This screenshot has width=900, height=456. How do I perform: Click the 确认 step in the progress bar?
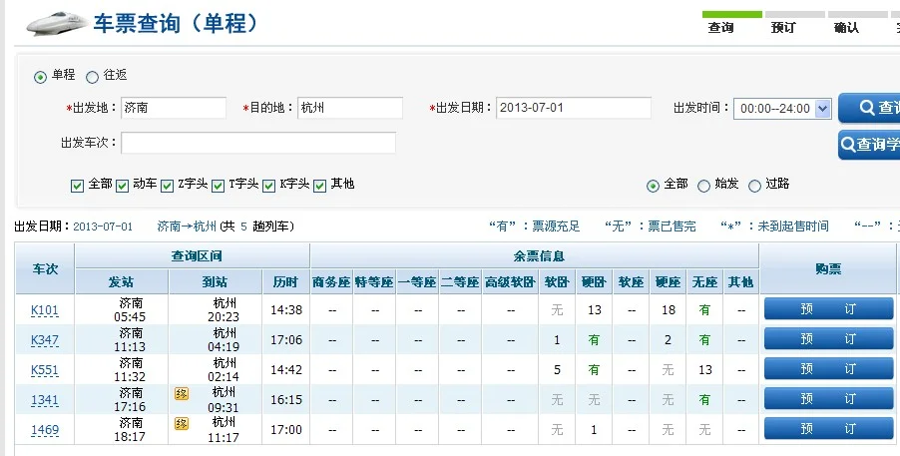[846, 28]
